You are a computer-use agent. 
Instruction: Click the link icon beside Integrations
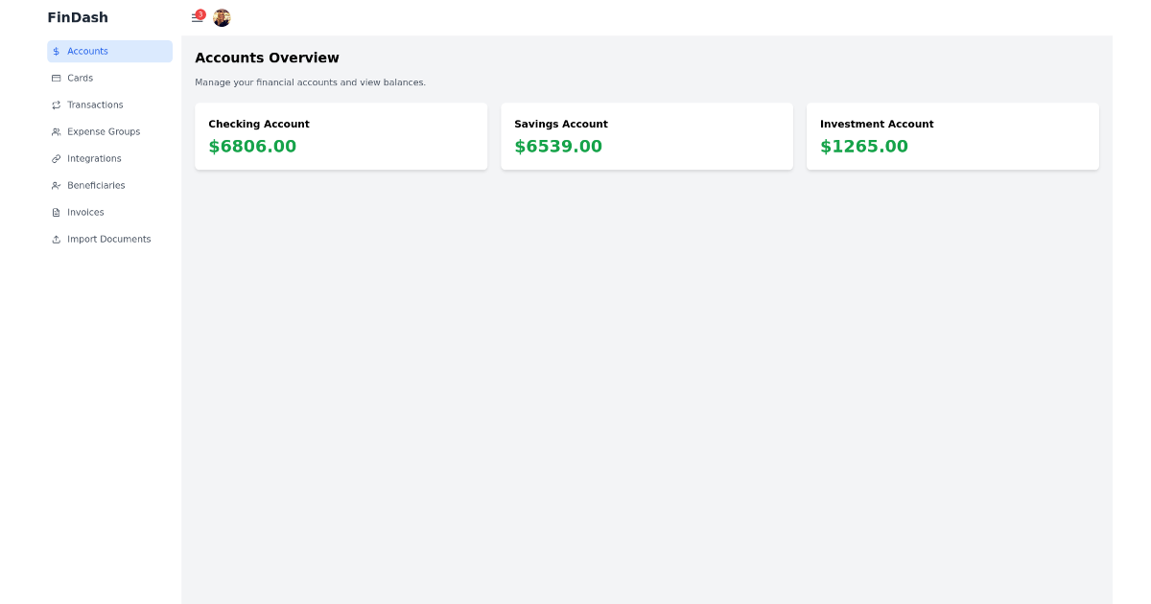click(x=57, y=158)
